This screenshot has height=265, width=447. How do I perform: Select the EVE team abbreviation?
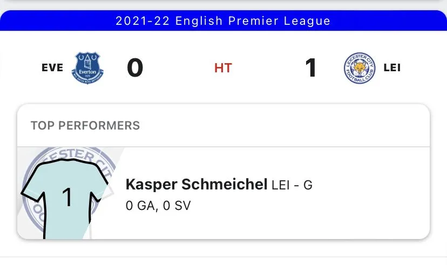pos(52,69)
